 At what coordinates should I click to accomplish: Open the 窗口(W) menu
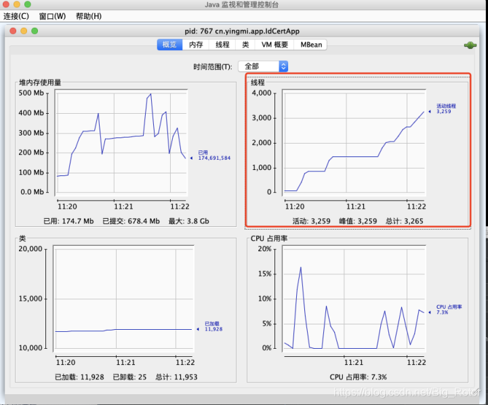(52, 16)
